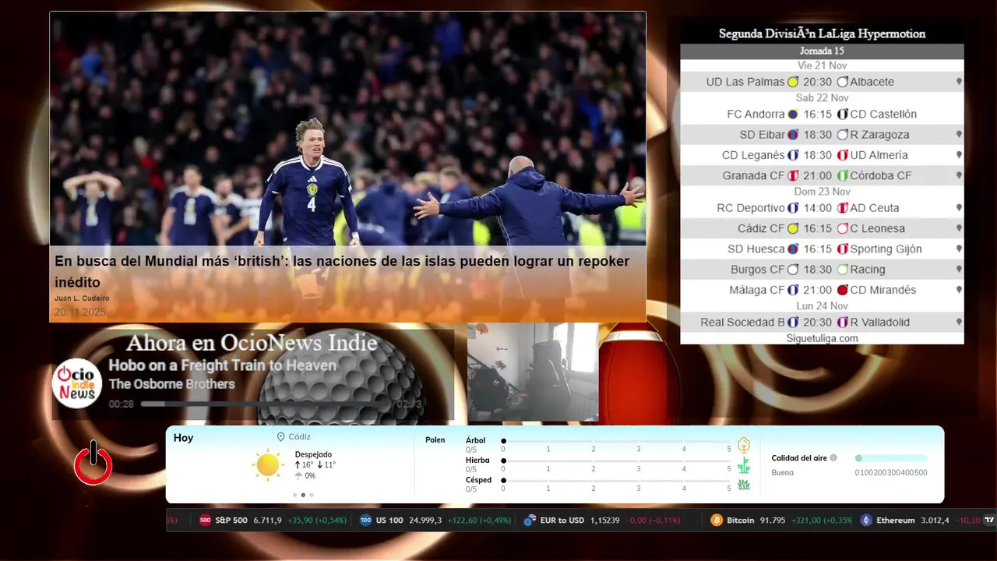Click the Cádiz location name in the weather card
This screenshot has height=561, width=997.
click(x=299, y=437)
